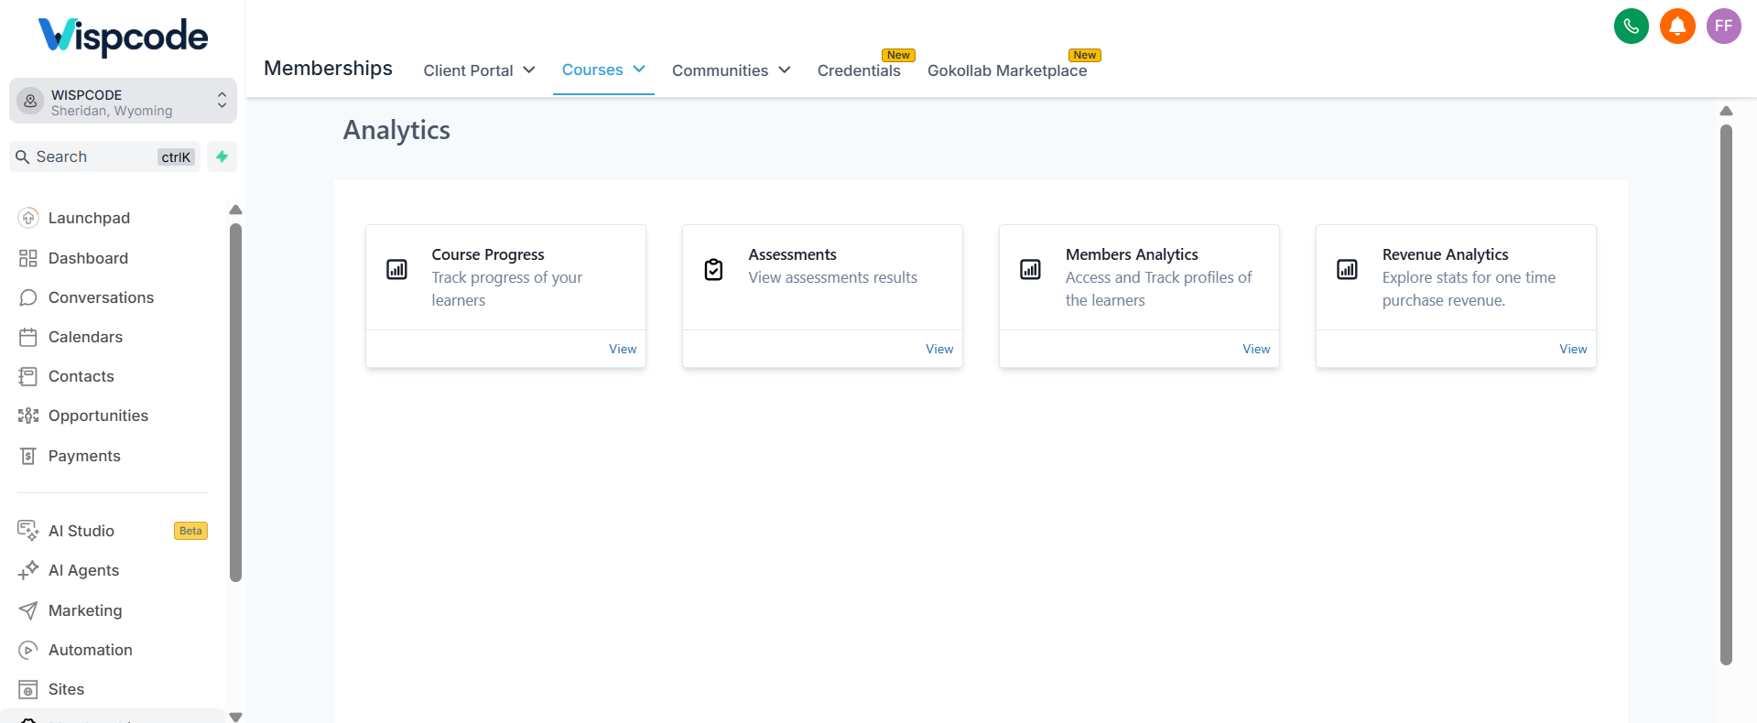
Task: Open Dashboard from the sidebar
Action: 88,258
